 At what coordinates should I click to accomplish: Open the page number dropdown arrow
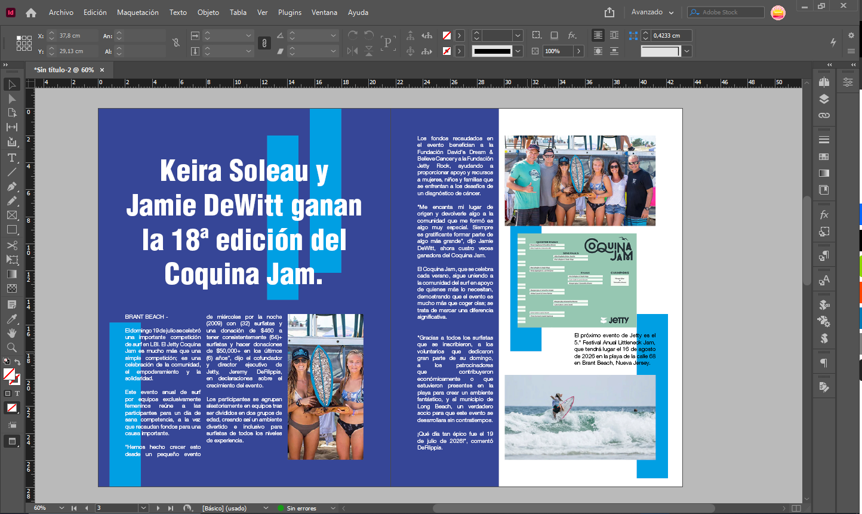coord(143,508)
